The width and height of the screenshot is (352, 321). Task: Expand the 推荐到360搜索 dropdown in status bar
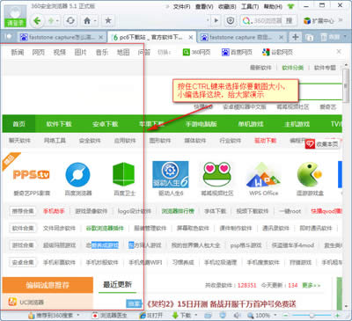tap(78, 316)
